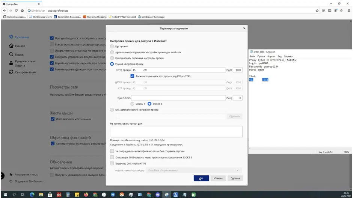This screenshot has width=353, height=199.
Task: Open the browser home page icon
Action: click(22, 11)
